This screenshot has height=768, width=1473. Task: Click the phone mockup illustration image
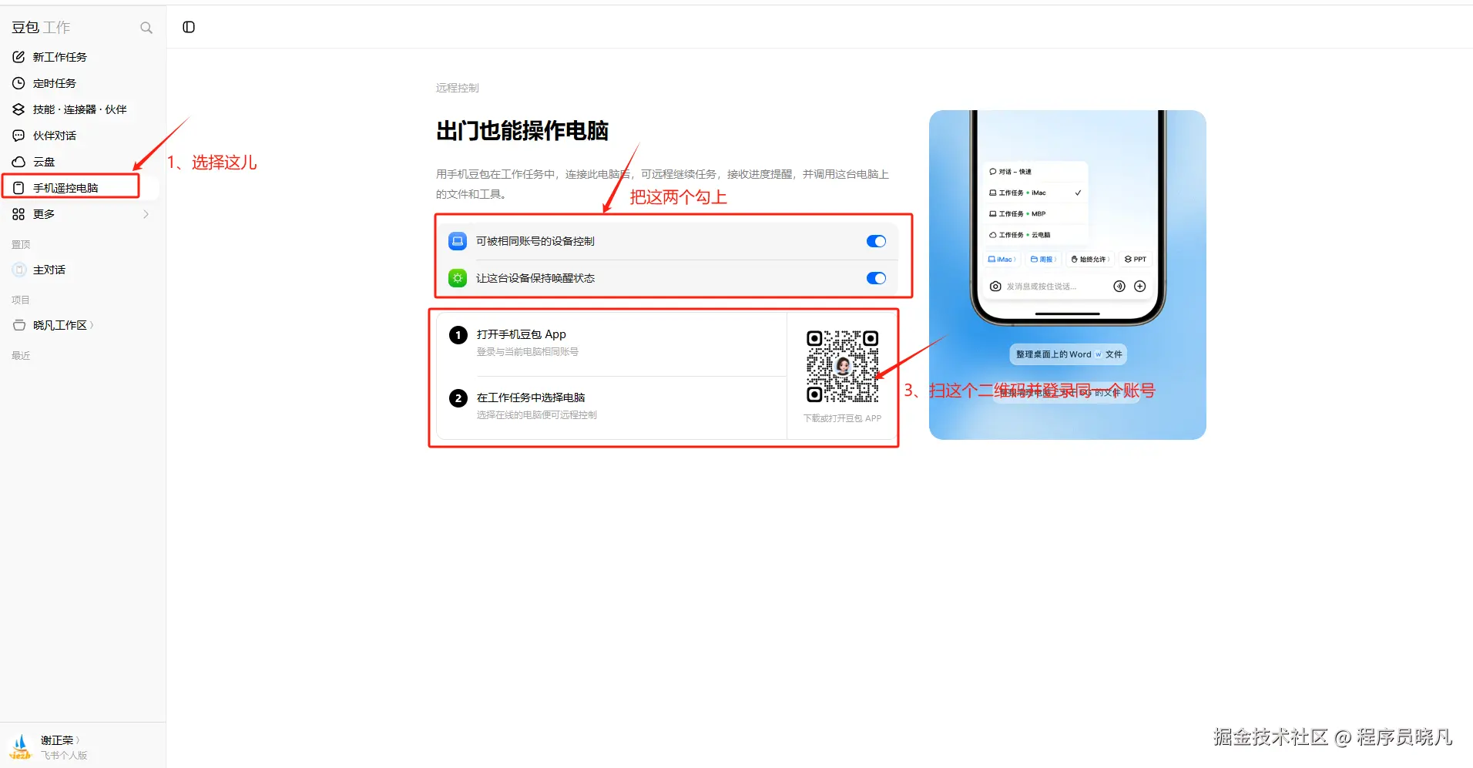click(x=1068, y=275)
